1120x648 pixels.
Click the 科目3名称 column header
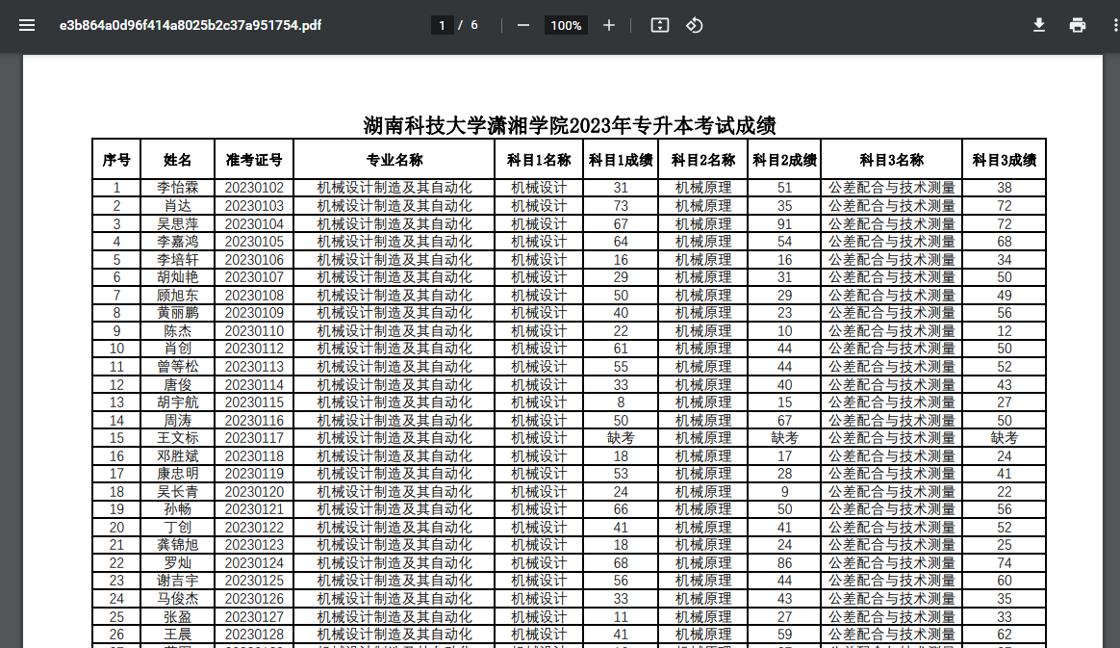[891, 160]
